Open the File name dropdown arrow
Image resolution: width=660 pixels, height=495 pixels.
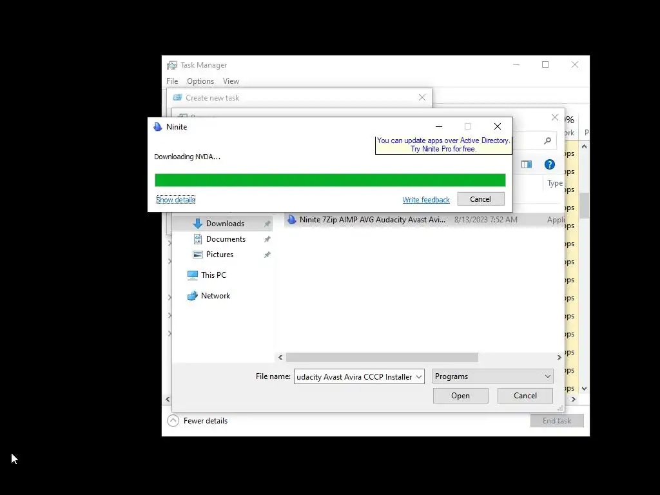[x=419, y=376]
